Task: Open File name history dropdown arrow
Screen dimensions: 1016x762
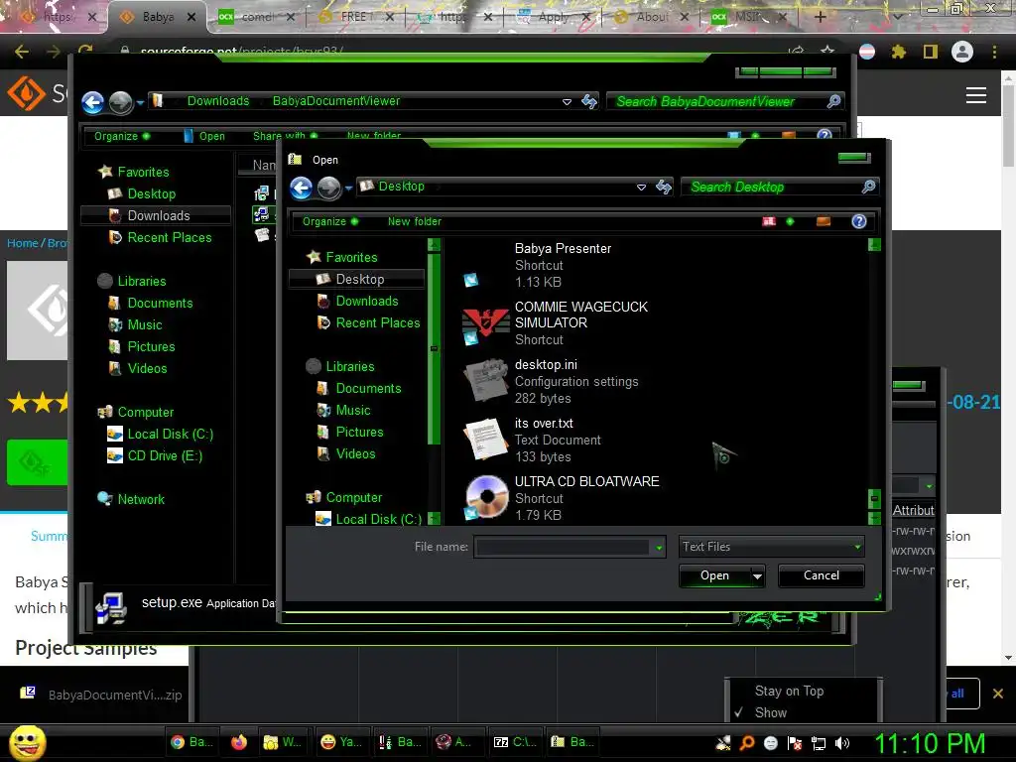Action: [x=659, y=548]
